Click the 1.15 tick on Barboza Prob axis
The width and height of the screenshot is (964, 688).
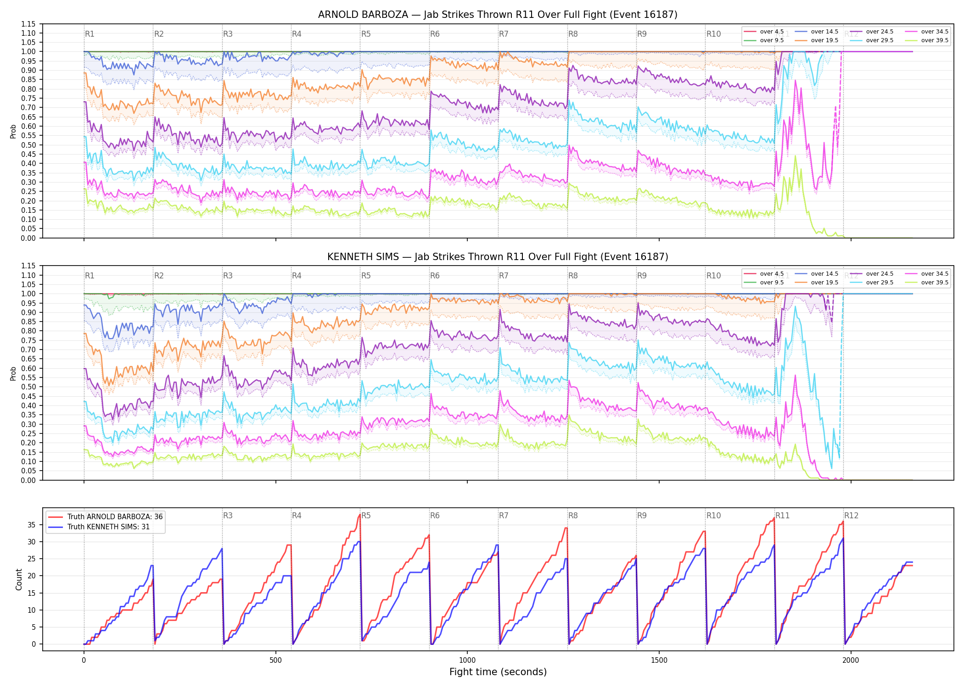(x=28, y=24)
